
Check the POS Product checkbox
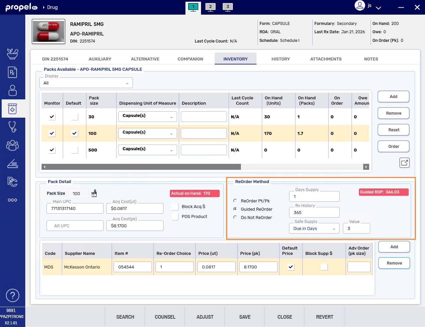(175, 217)
